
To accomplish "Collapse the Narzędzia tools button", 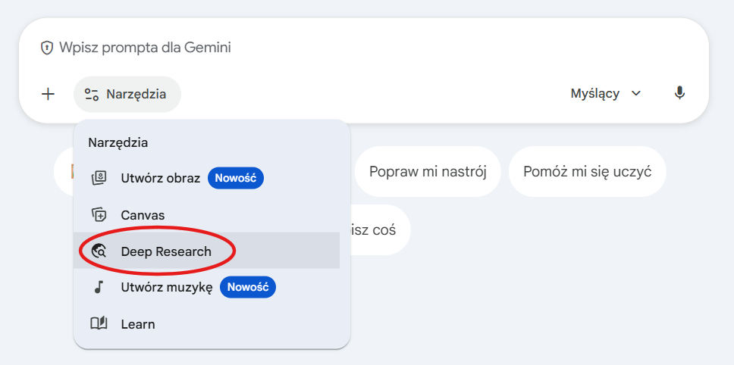I will pos(127,95).
